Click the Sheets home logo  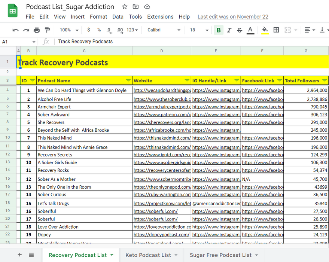point(13,11)
